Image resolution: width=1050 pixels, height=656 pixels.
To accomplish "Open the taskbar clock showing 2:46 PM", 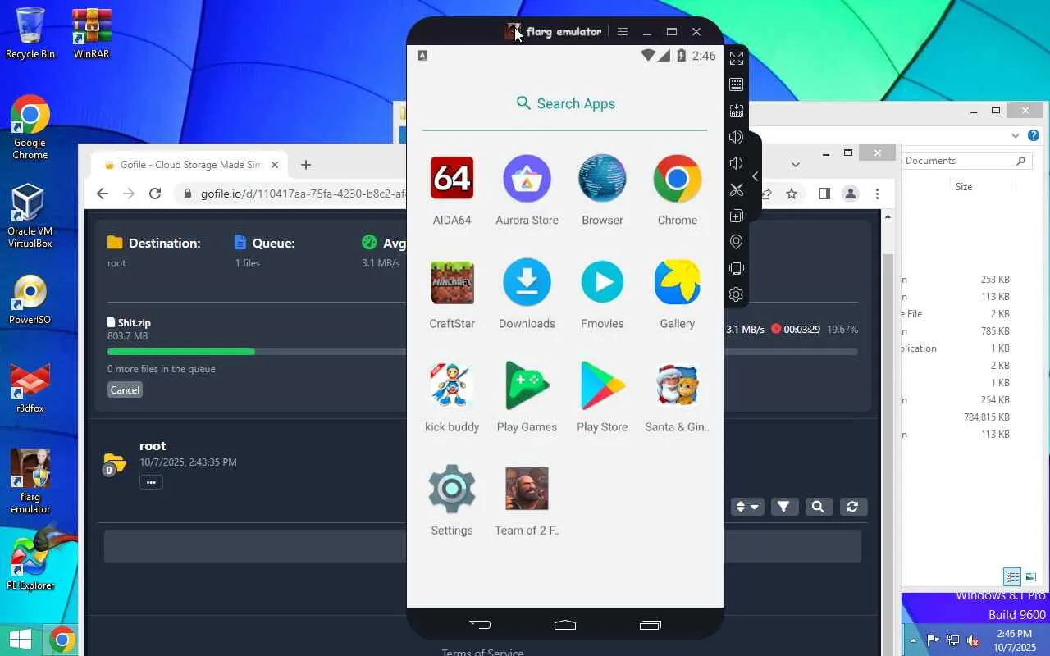I will [1013, 640].
